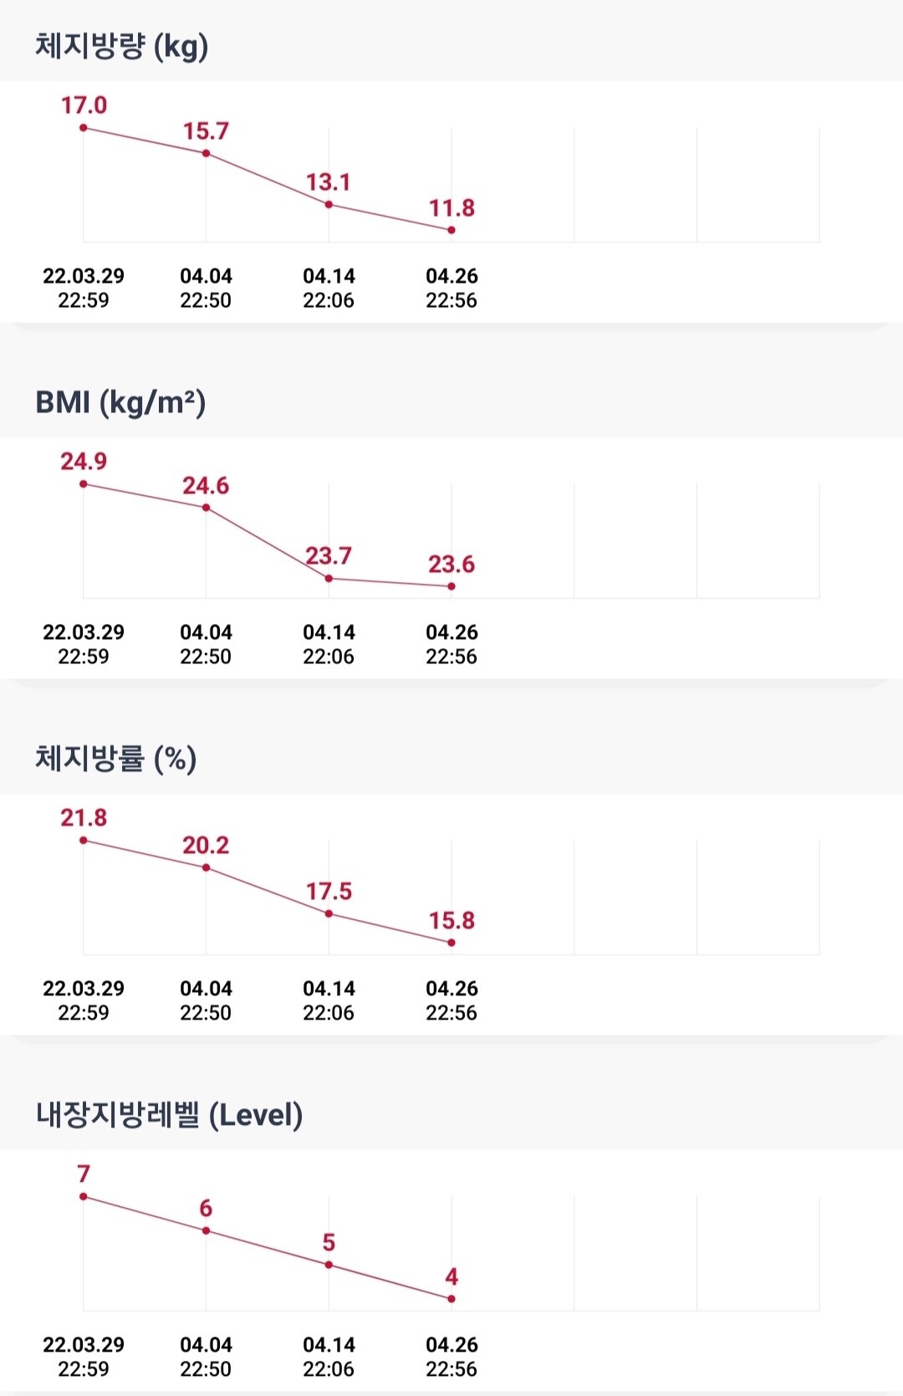The height and width of the screenshot is (1396, 903).
Task: Tap the 21.8 point in 체지방률 chart
Action: (x=84, y=841)
